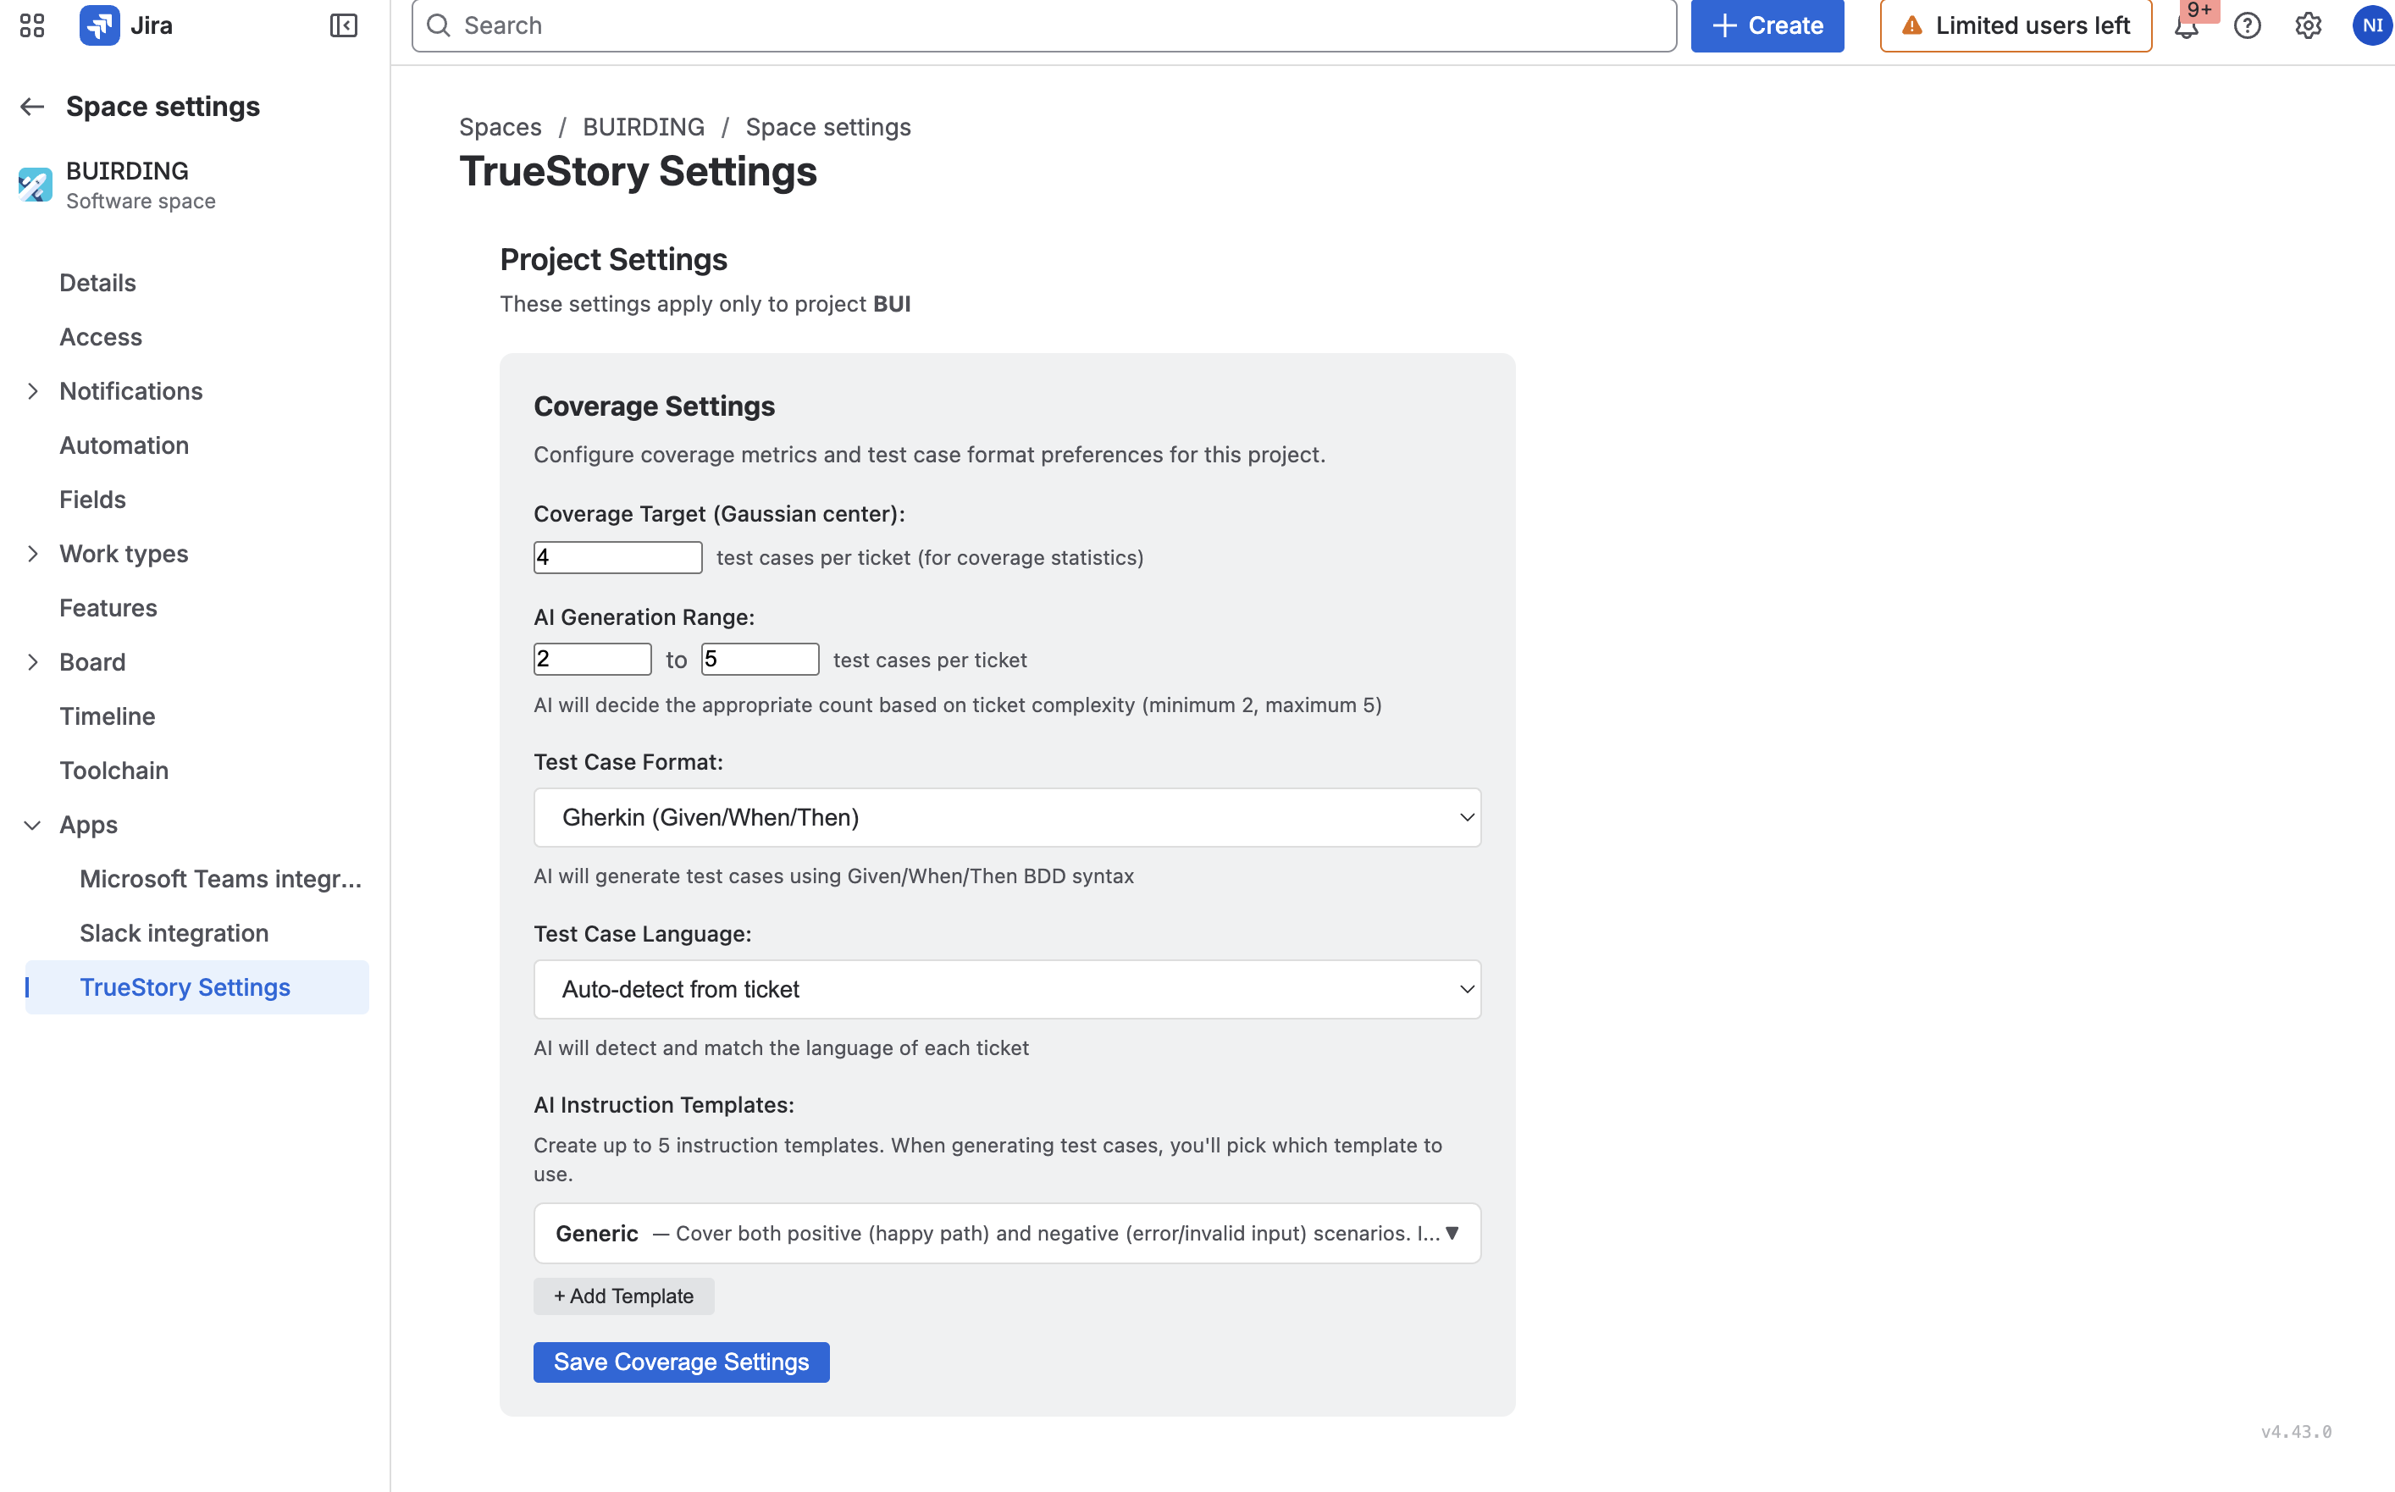Open the NI user avatar
Screen dimensions: 2395x1492
pyautogui.click(x=2371, y=25)
